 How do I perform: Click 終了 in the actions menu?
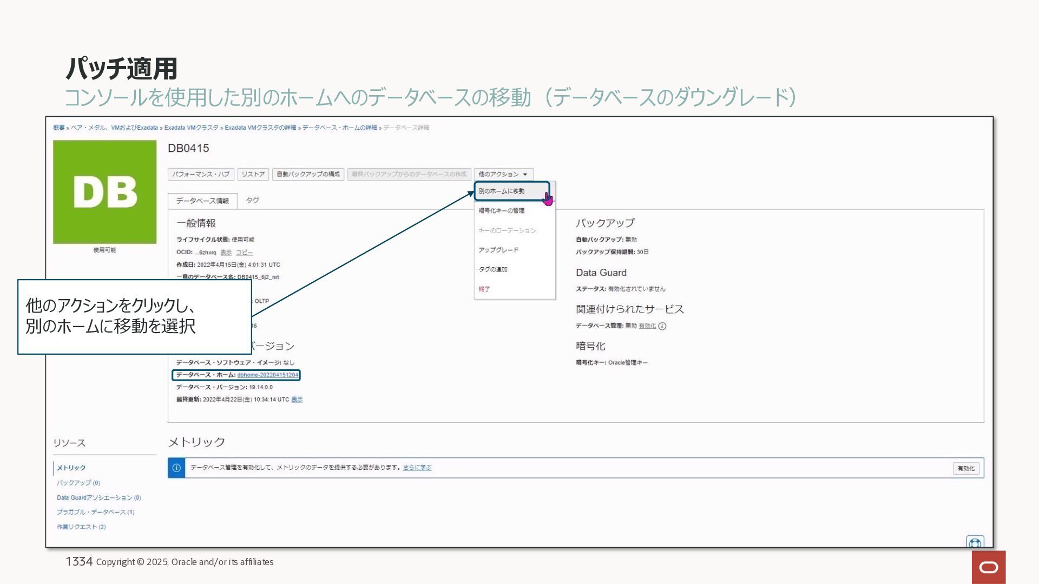coord(484,289)
